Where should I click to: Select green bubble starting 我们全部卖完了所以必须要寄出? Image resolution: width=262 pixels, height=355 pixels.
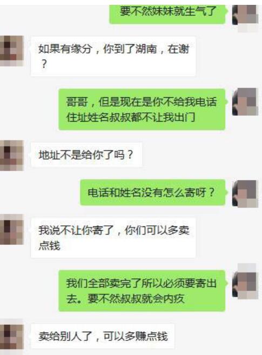tap(142, 291)
